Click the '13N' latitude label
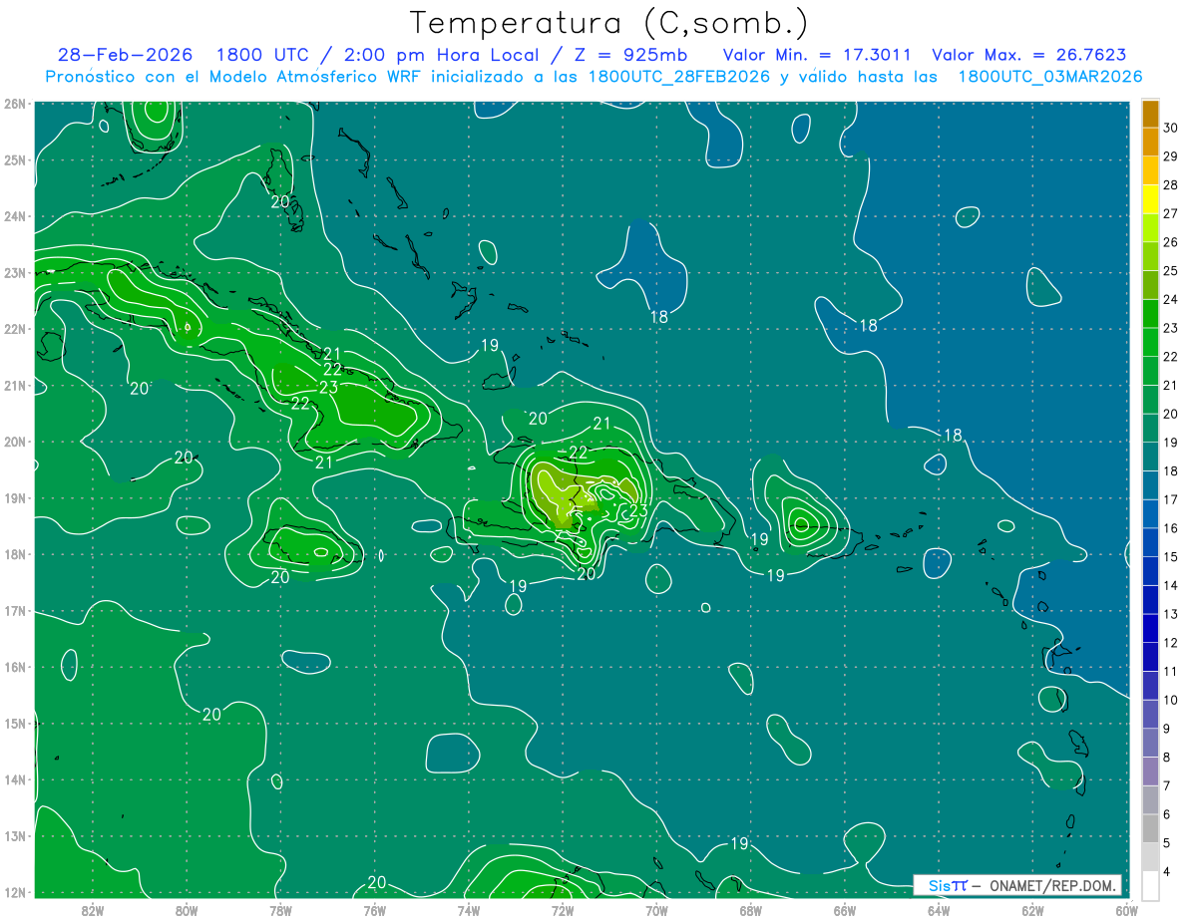 (x=15, y=835)
